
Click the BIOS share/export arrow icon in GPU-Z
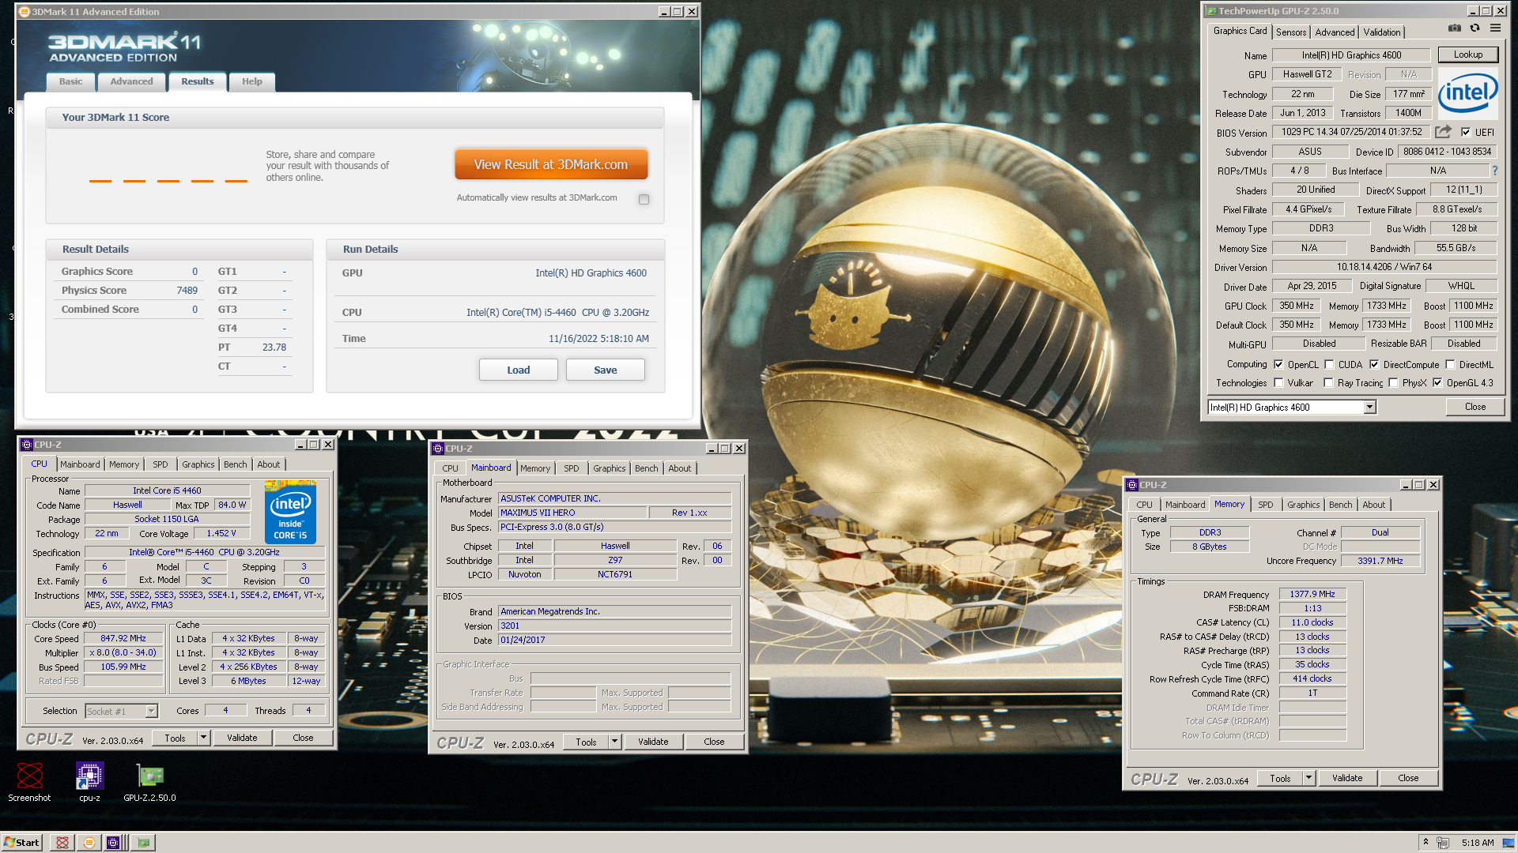1443,132
